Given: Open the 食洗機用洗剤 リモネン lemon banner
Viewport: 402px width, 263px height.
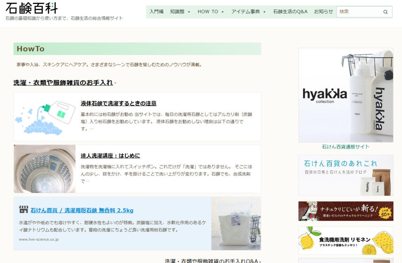Looking at the screenshot, I should (x=345, y=240).
